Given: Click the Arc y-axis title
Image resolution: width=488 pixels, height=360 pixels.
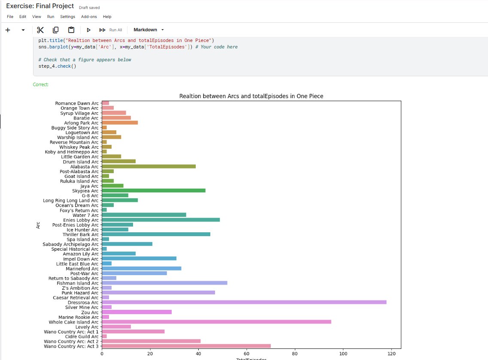Looking at the screenshot, I should (x=38, y=225).
